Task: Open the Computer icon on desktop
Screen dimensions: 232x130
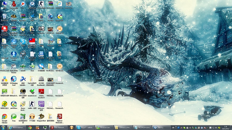Action: 4,4
